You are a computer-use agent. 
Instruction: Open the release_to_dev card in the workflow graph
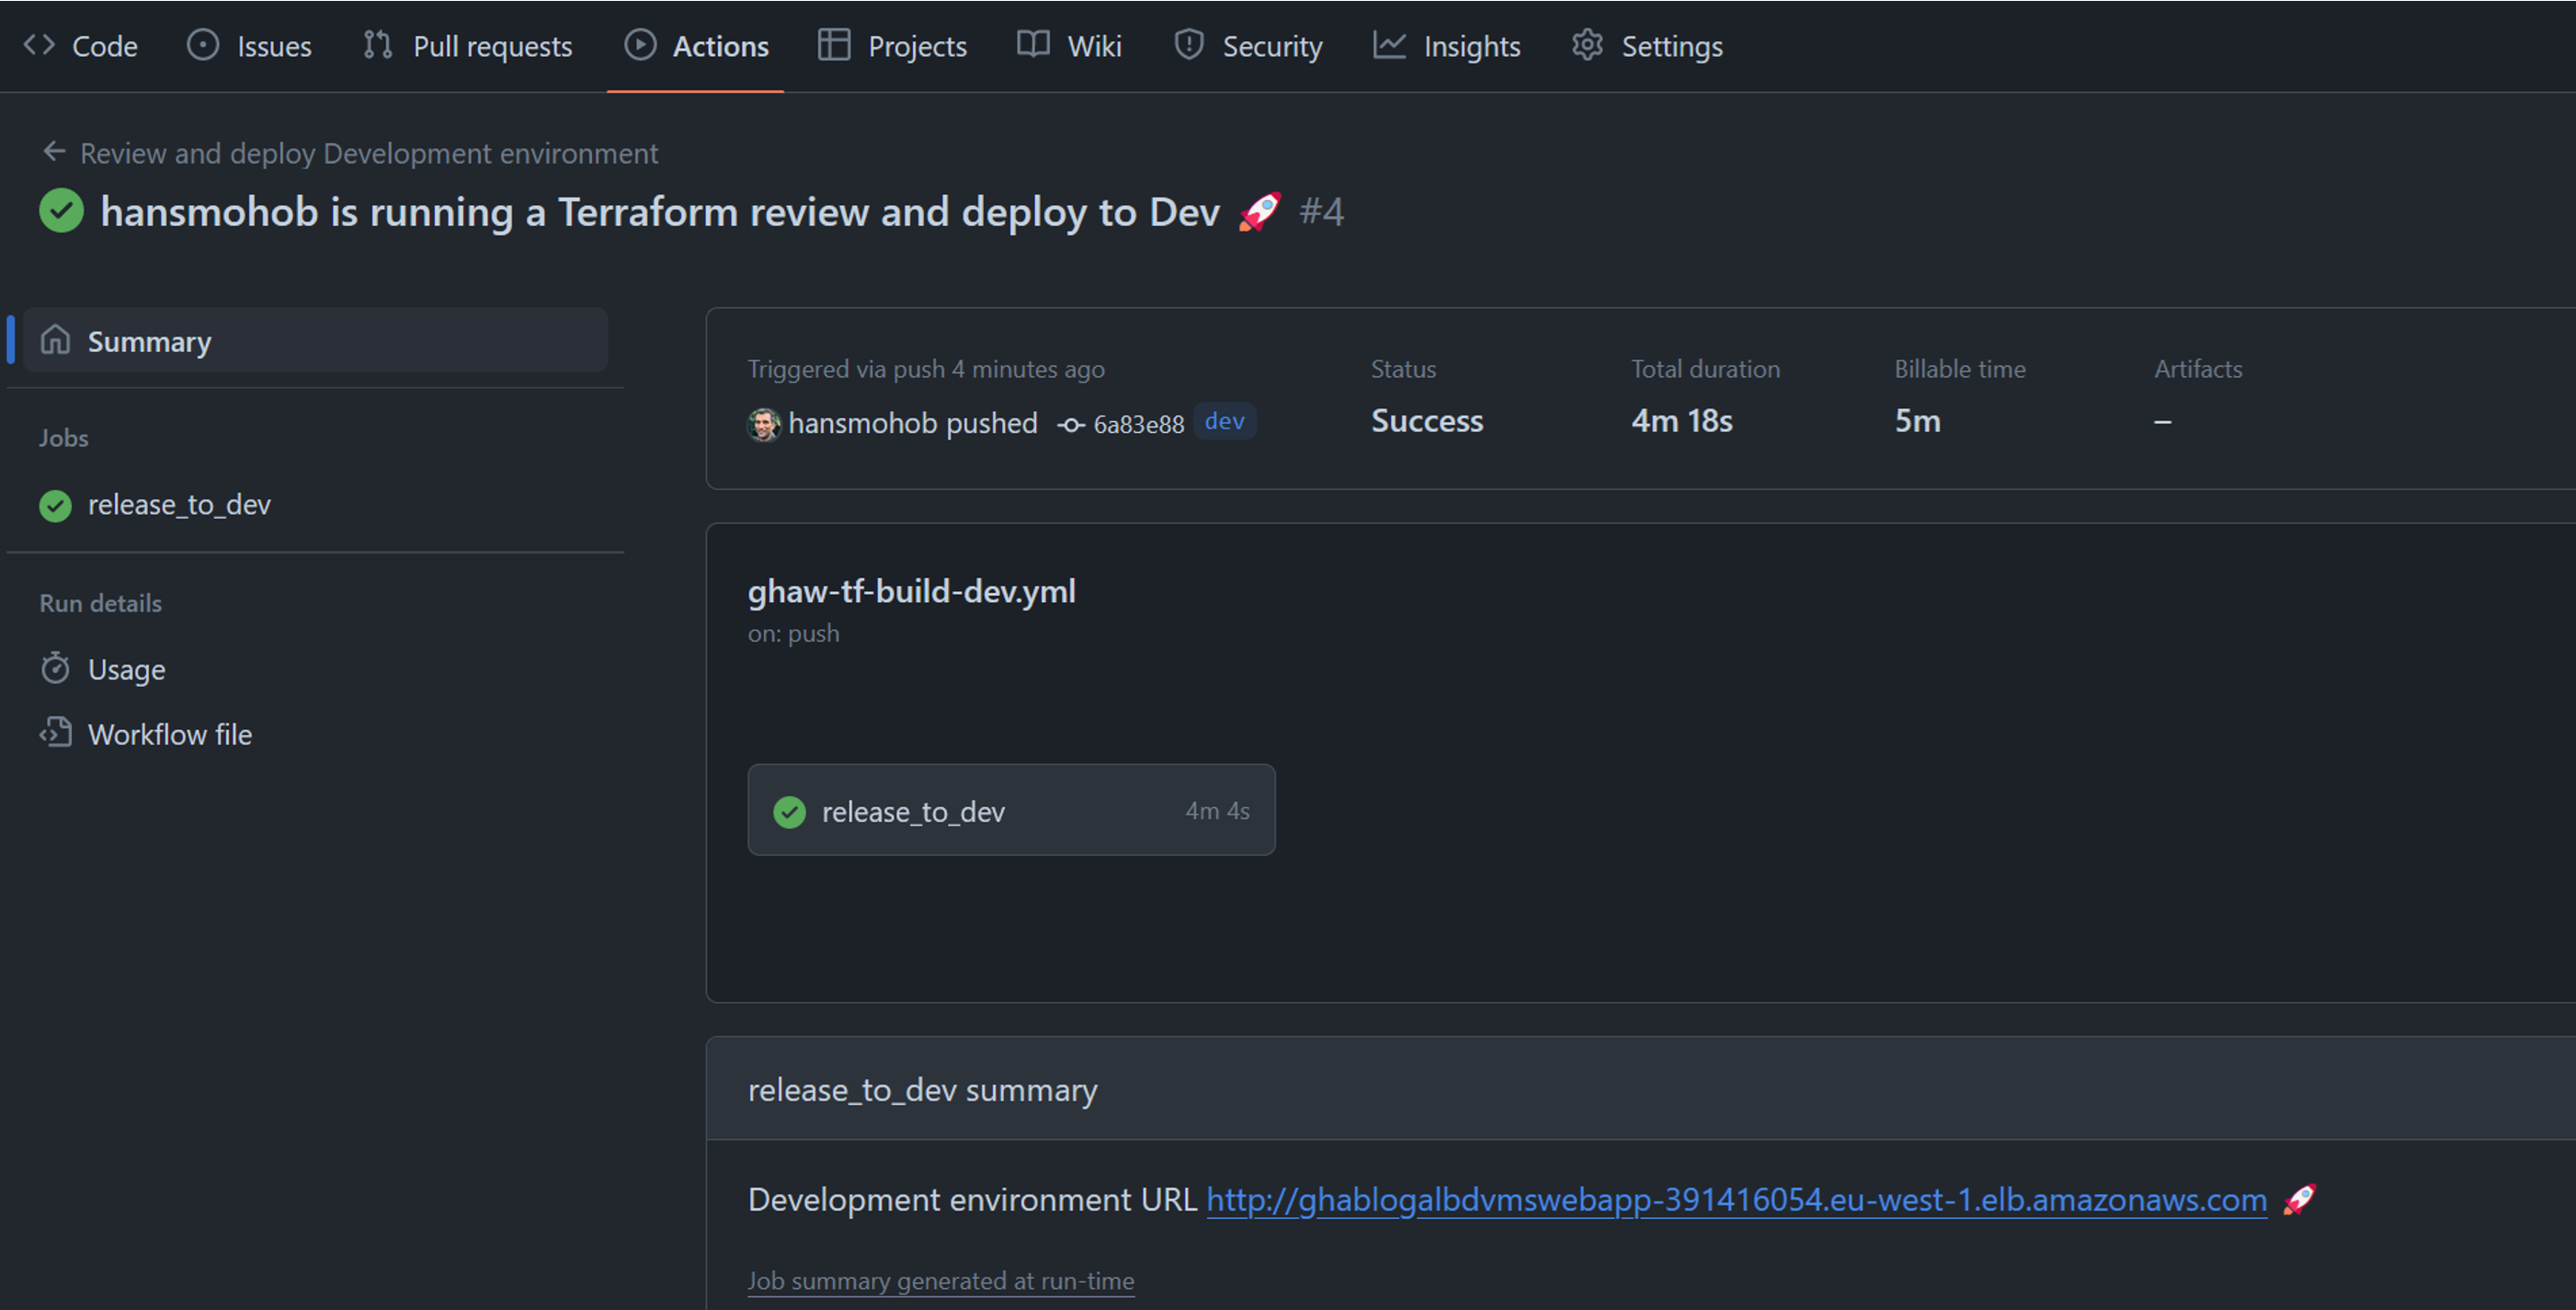pos(1011,810)
